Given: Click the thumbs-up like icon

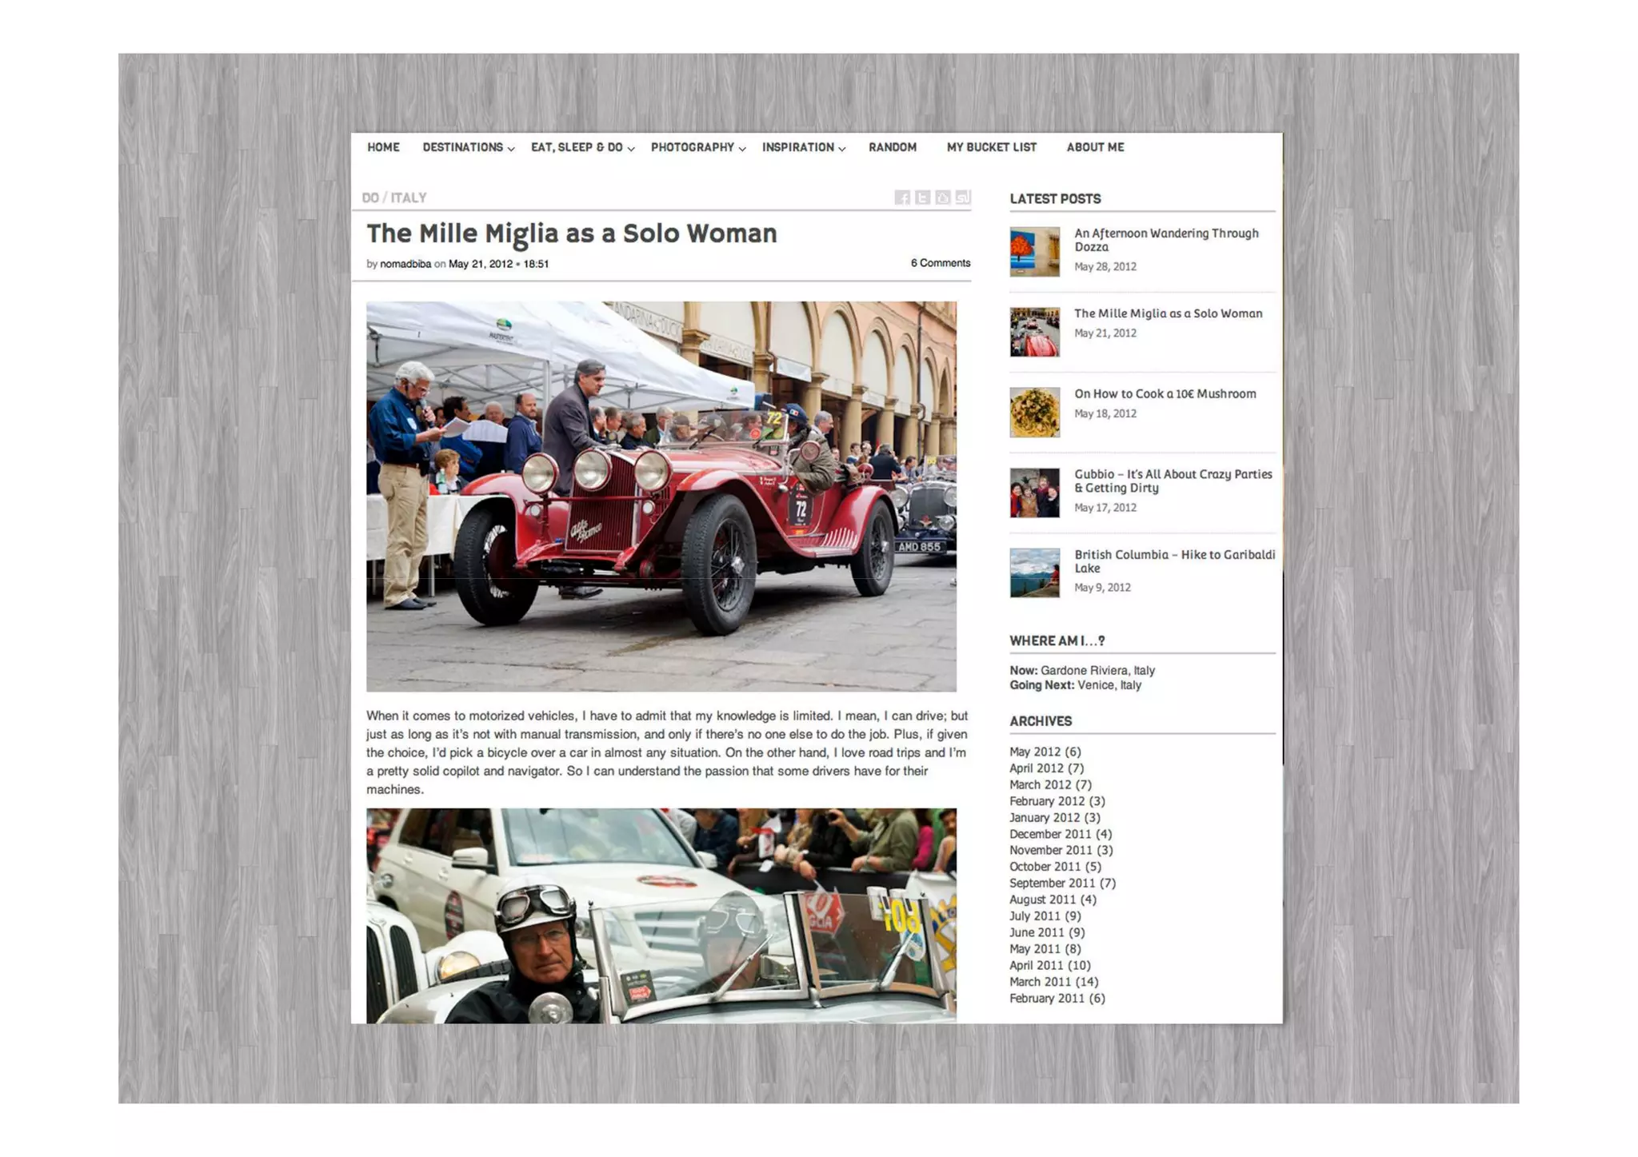Looking at the screenshot, I should [943, 197].
